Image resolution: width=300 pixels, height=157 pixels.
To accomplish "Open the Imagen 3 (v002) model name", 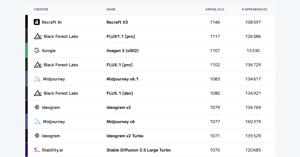I will 122,51.
